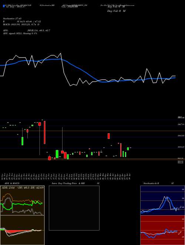Open the blue Stochastics chart panel
The image size is (185, 245).
(x=162, y=200)
